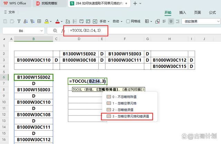
Task: Click cell B6 showing B1300W15E002
Action: (x=33, y=77)
